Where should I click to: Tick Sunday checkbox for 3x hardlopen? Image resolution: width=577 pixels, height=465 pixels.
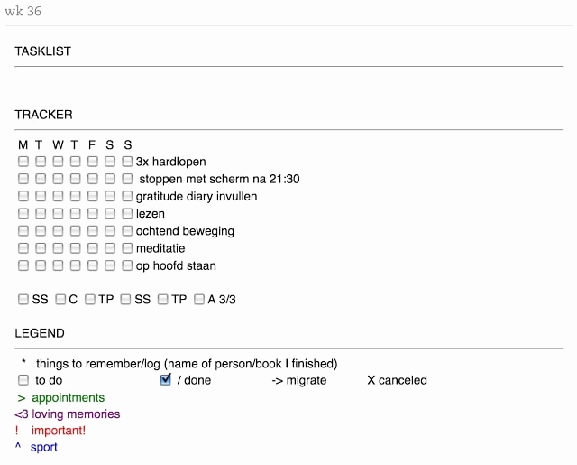point(127,162)
